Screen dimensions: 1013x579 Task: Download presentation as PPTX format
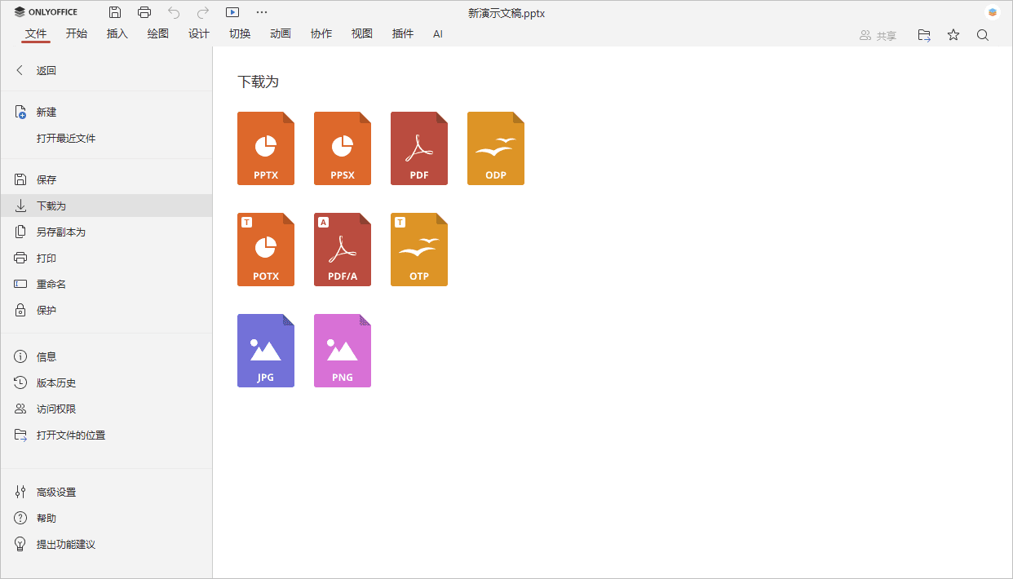pos(266,148)
